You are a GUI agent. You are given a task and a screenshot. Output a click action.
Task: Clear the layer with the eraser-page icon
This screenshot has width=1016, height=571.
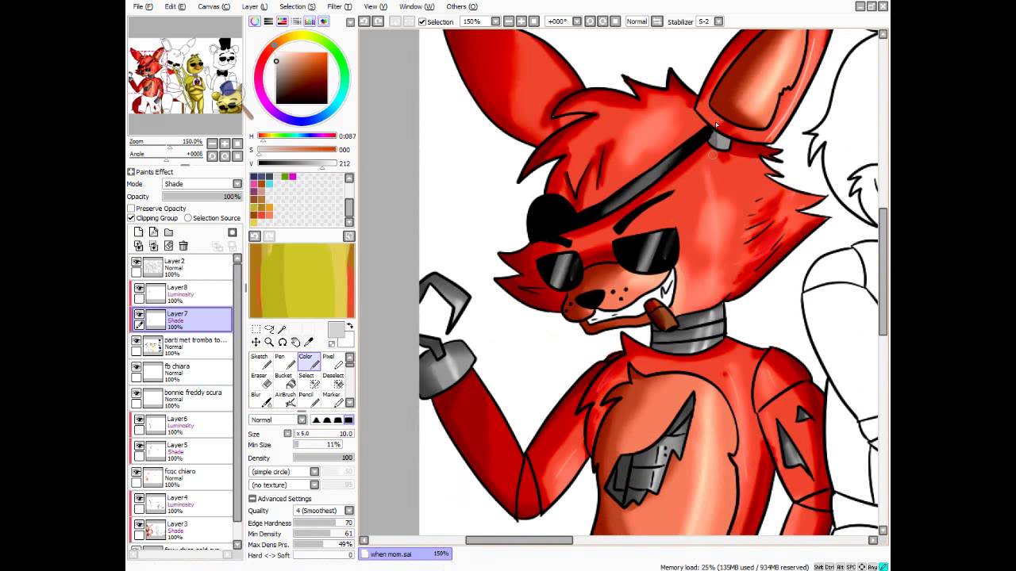coord(168,246)
